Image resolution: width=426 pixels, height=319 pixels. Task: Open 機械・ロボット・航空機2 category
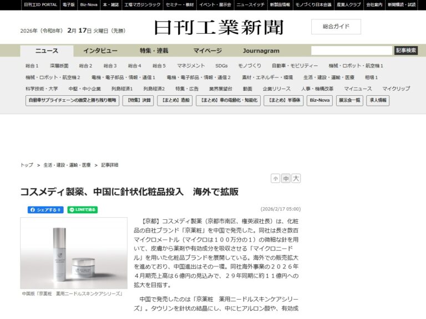click(53, 78)
